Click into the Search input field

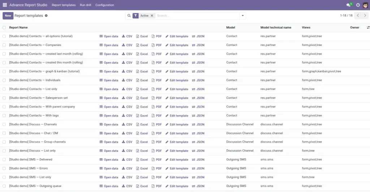(x=197, y=16)
